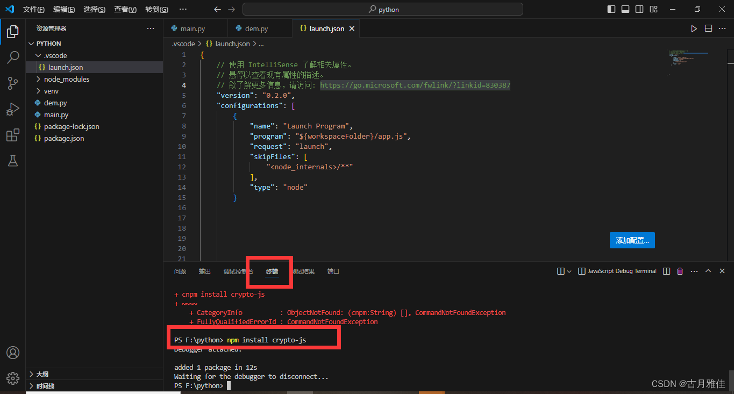Maximize the panel with the chevron toggle
The height and width of the screenshot is (394, 734).
tap(708, 271)
